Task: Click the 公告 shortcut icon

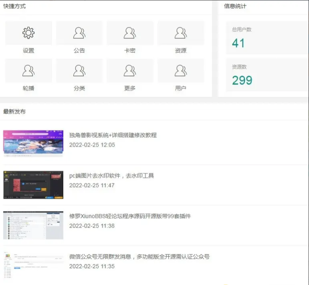Action: [x=79, y=33]
